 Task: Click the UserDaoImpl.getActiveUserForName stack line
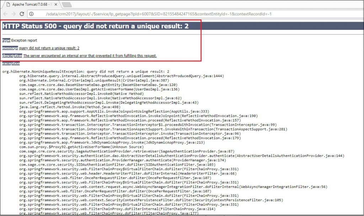(x=100, y=89)
